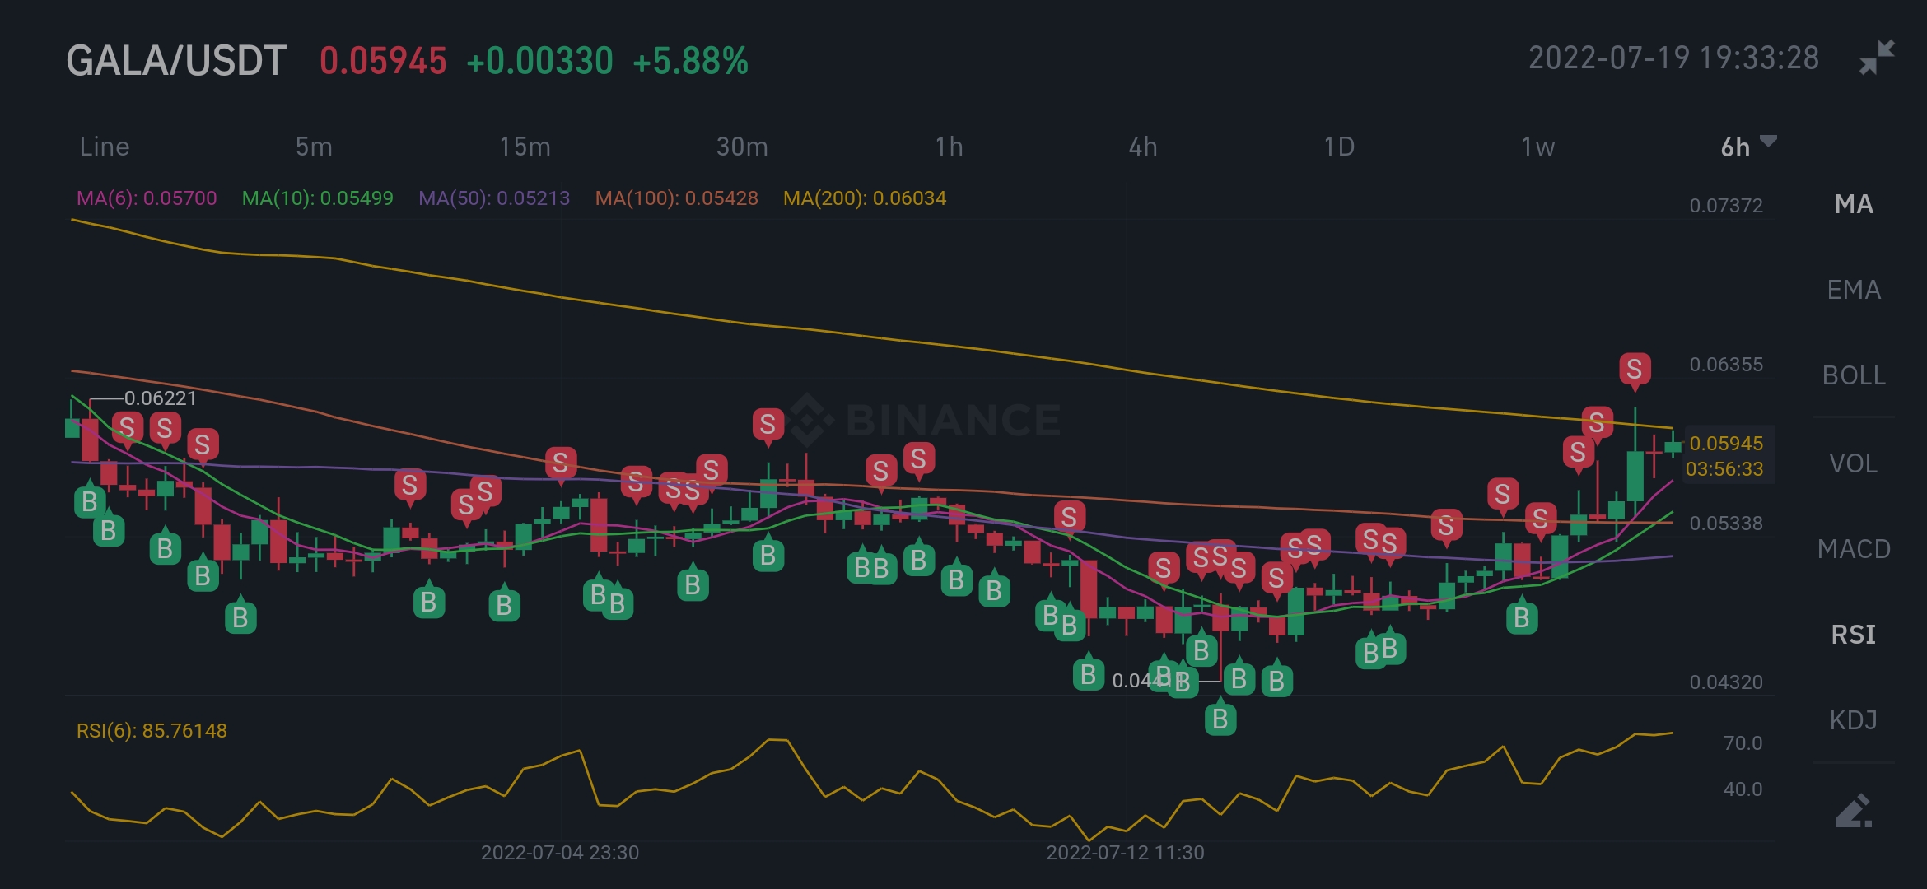This screenshot has height=889, width=1927.
Task: Select the 30m timeframe
Action: click(x=742, y=147)
